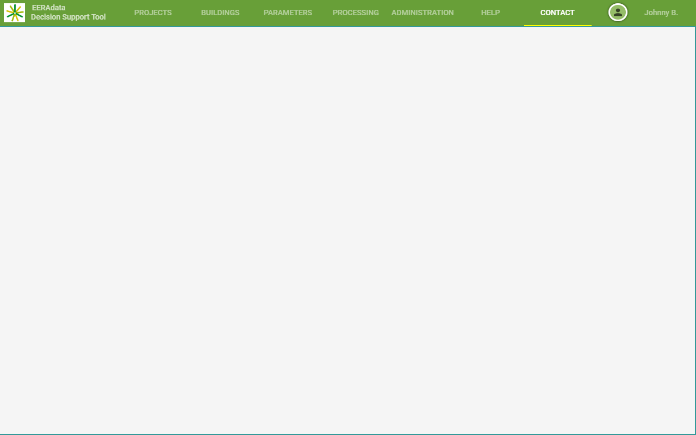
Task: Open the Buildings menu item
Action: [x=220, y=13]
